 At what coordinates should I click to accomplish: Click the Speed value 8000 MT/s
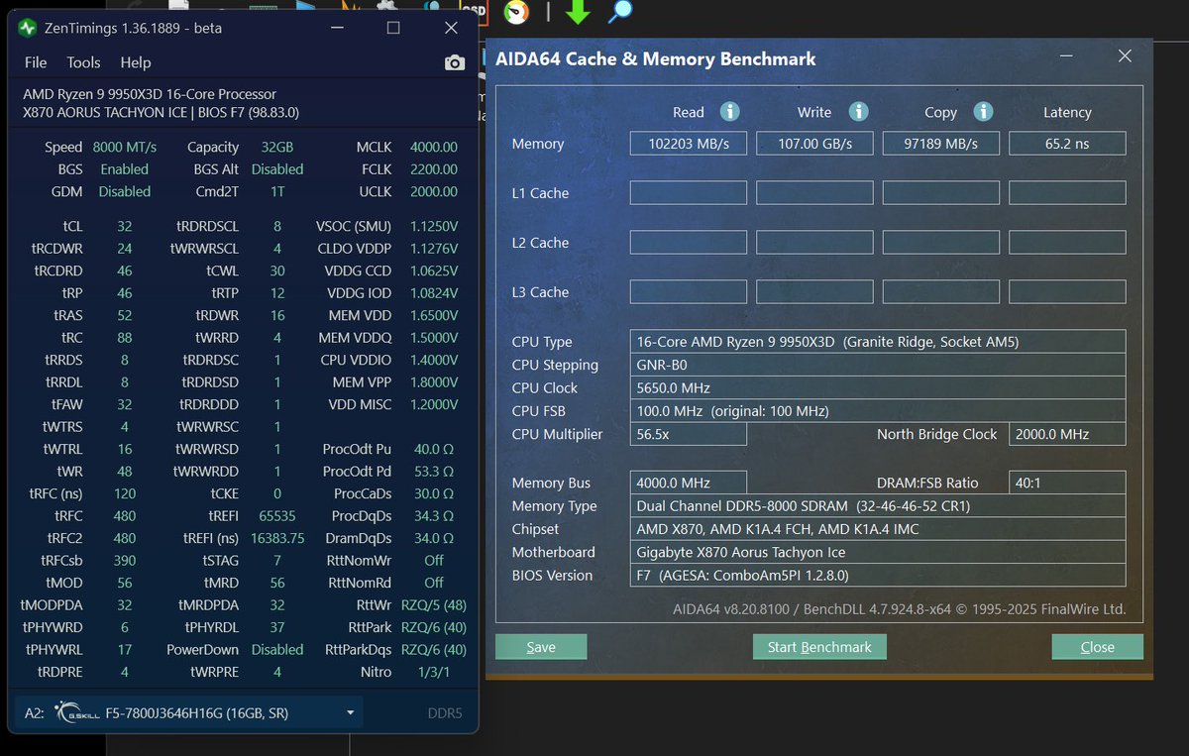click(x=125, y=147)
